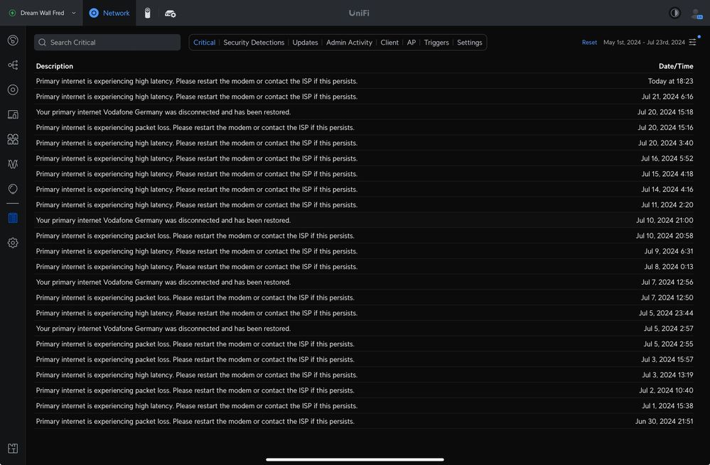Viewport: 710px width, 465px height.
Task: Open Vodafone disconnected entry Jul 5 2:57
Action: coord(365,329)
